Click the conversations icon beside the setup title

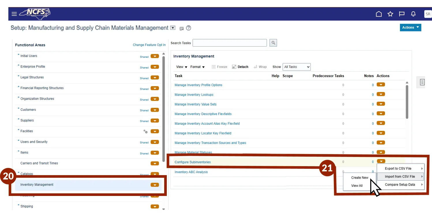(182, 28)
